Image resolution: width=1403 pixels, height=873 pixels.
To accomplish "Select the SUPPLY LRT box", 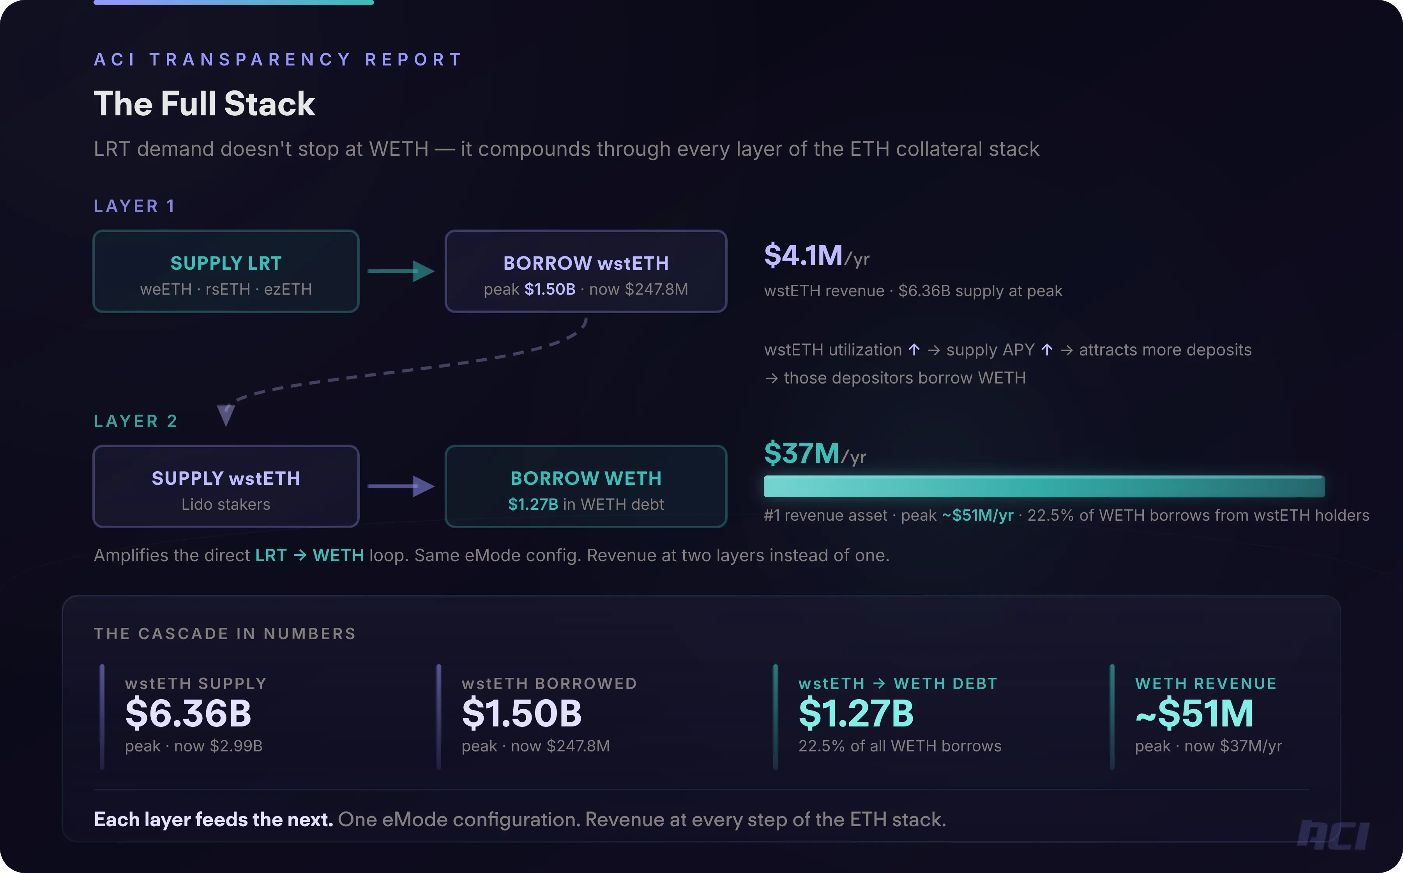I will click(226, 271).
